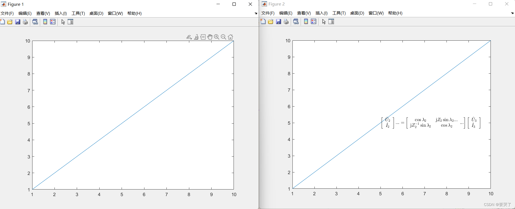This screenshot has height=209, width=515.
Task: Select Edit Plot arrow in Figure 2 toolbar
Action: [324, 22]
